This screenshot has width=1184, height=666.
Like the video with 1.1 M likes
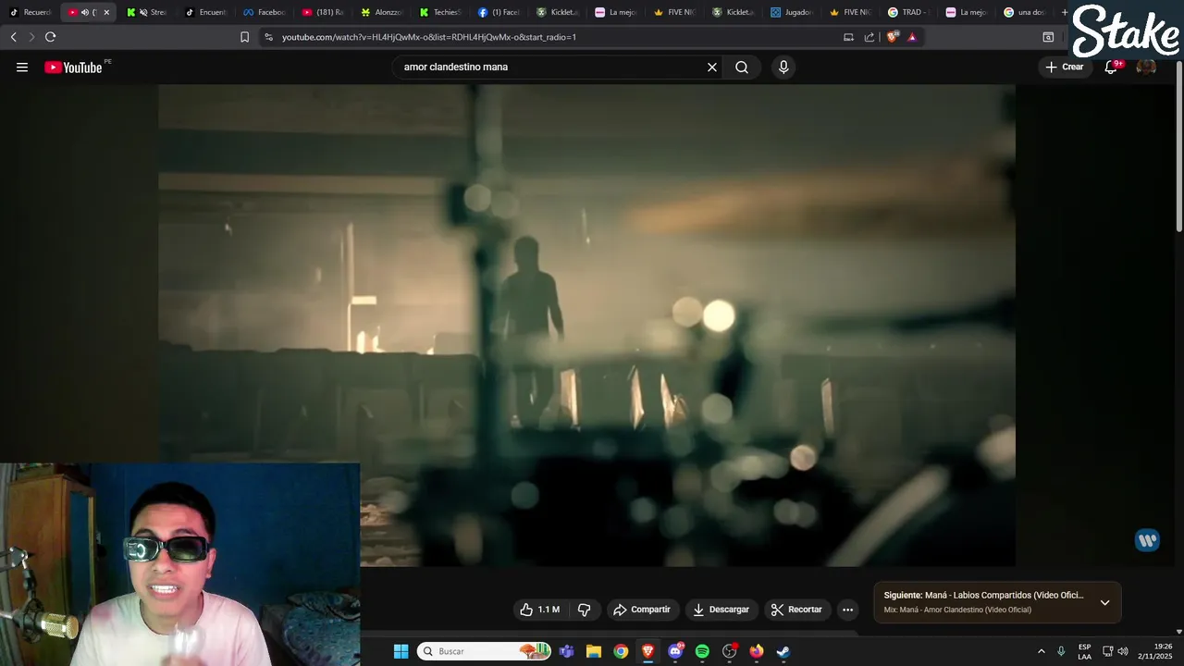pos(540,610)
